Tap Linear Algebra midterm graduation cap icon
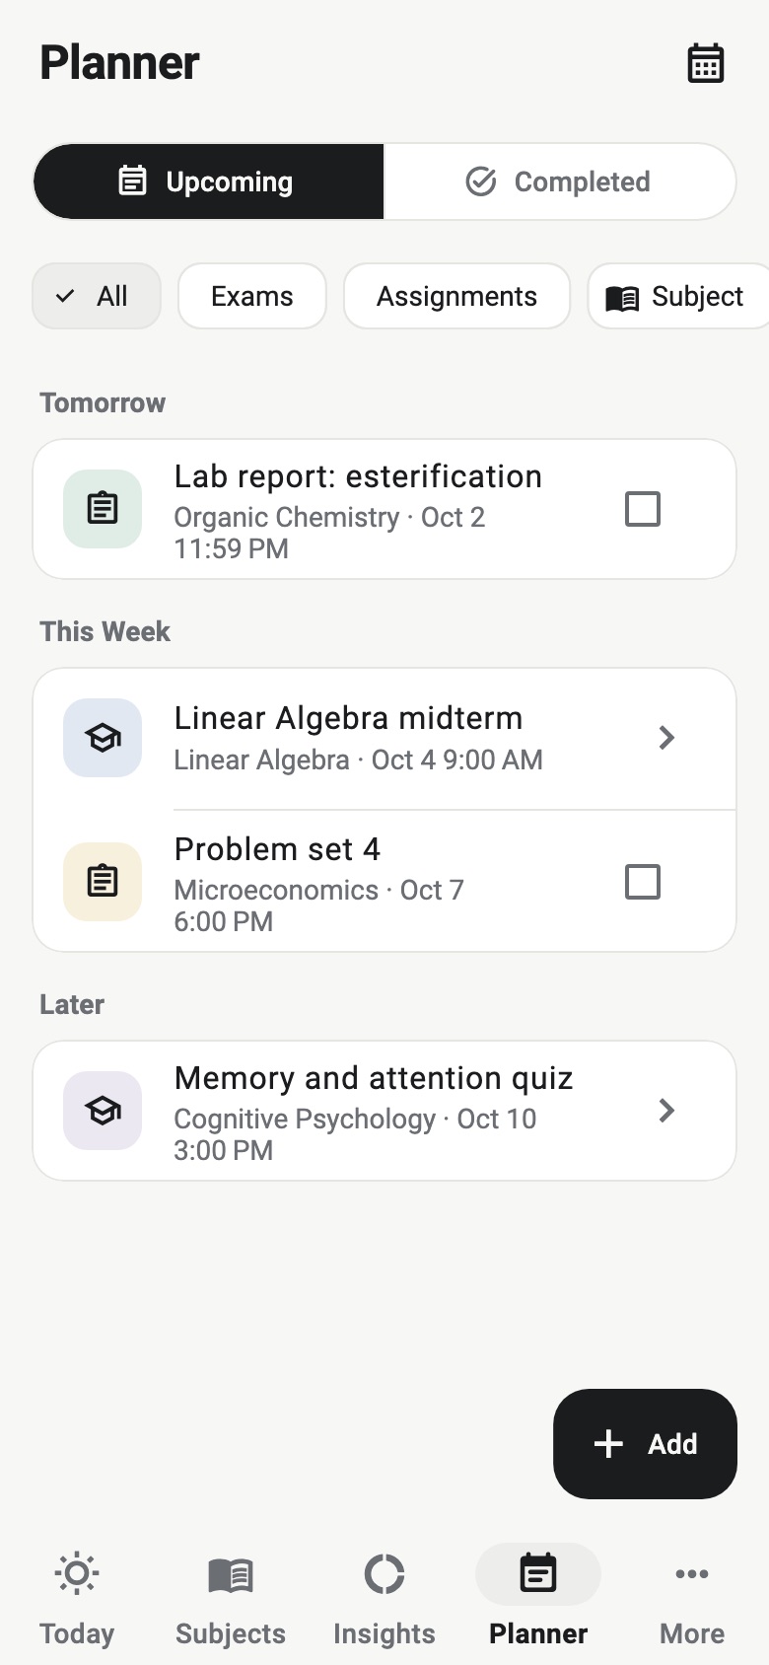This screenshot has height=1665, width=769. [103, 738]
